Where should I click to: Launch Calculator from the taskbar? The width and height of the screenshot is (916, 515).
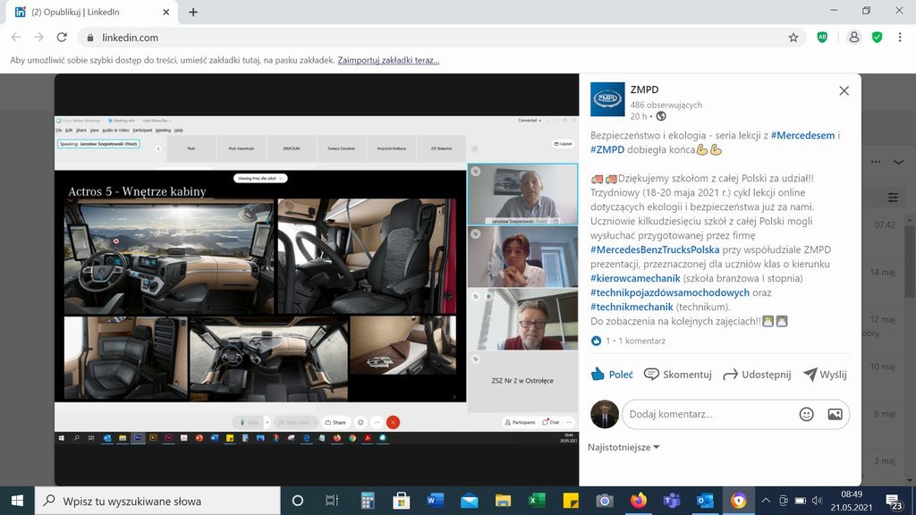pos(368,501)
